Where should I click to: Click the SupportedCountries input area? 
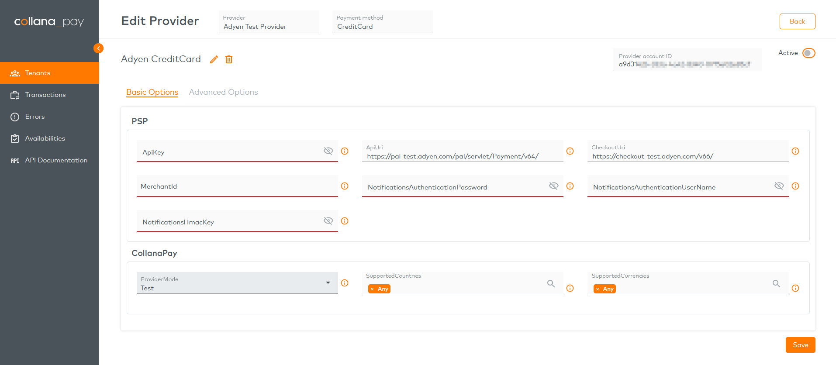[x=463, y=283]
